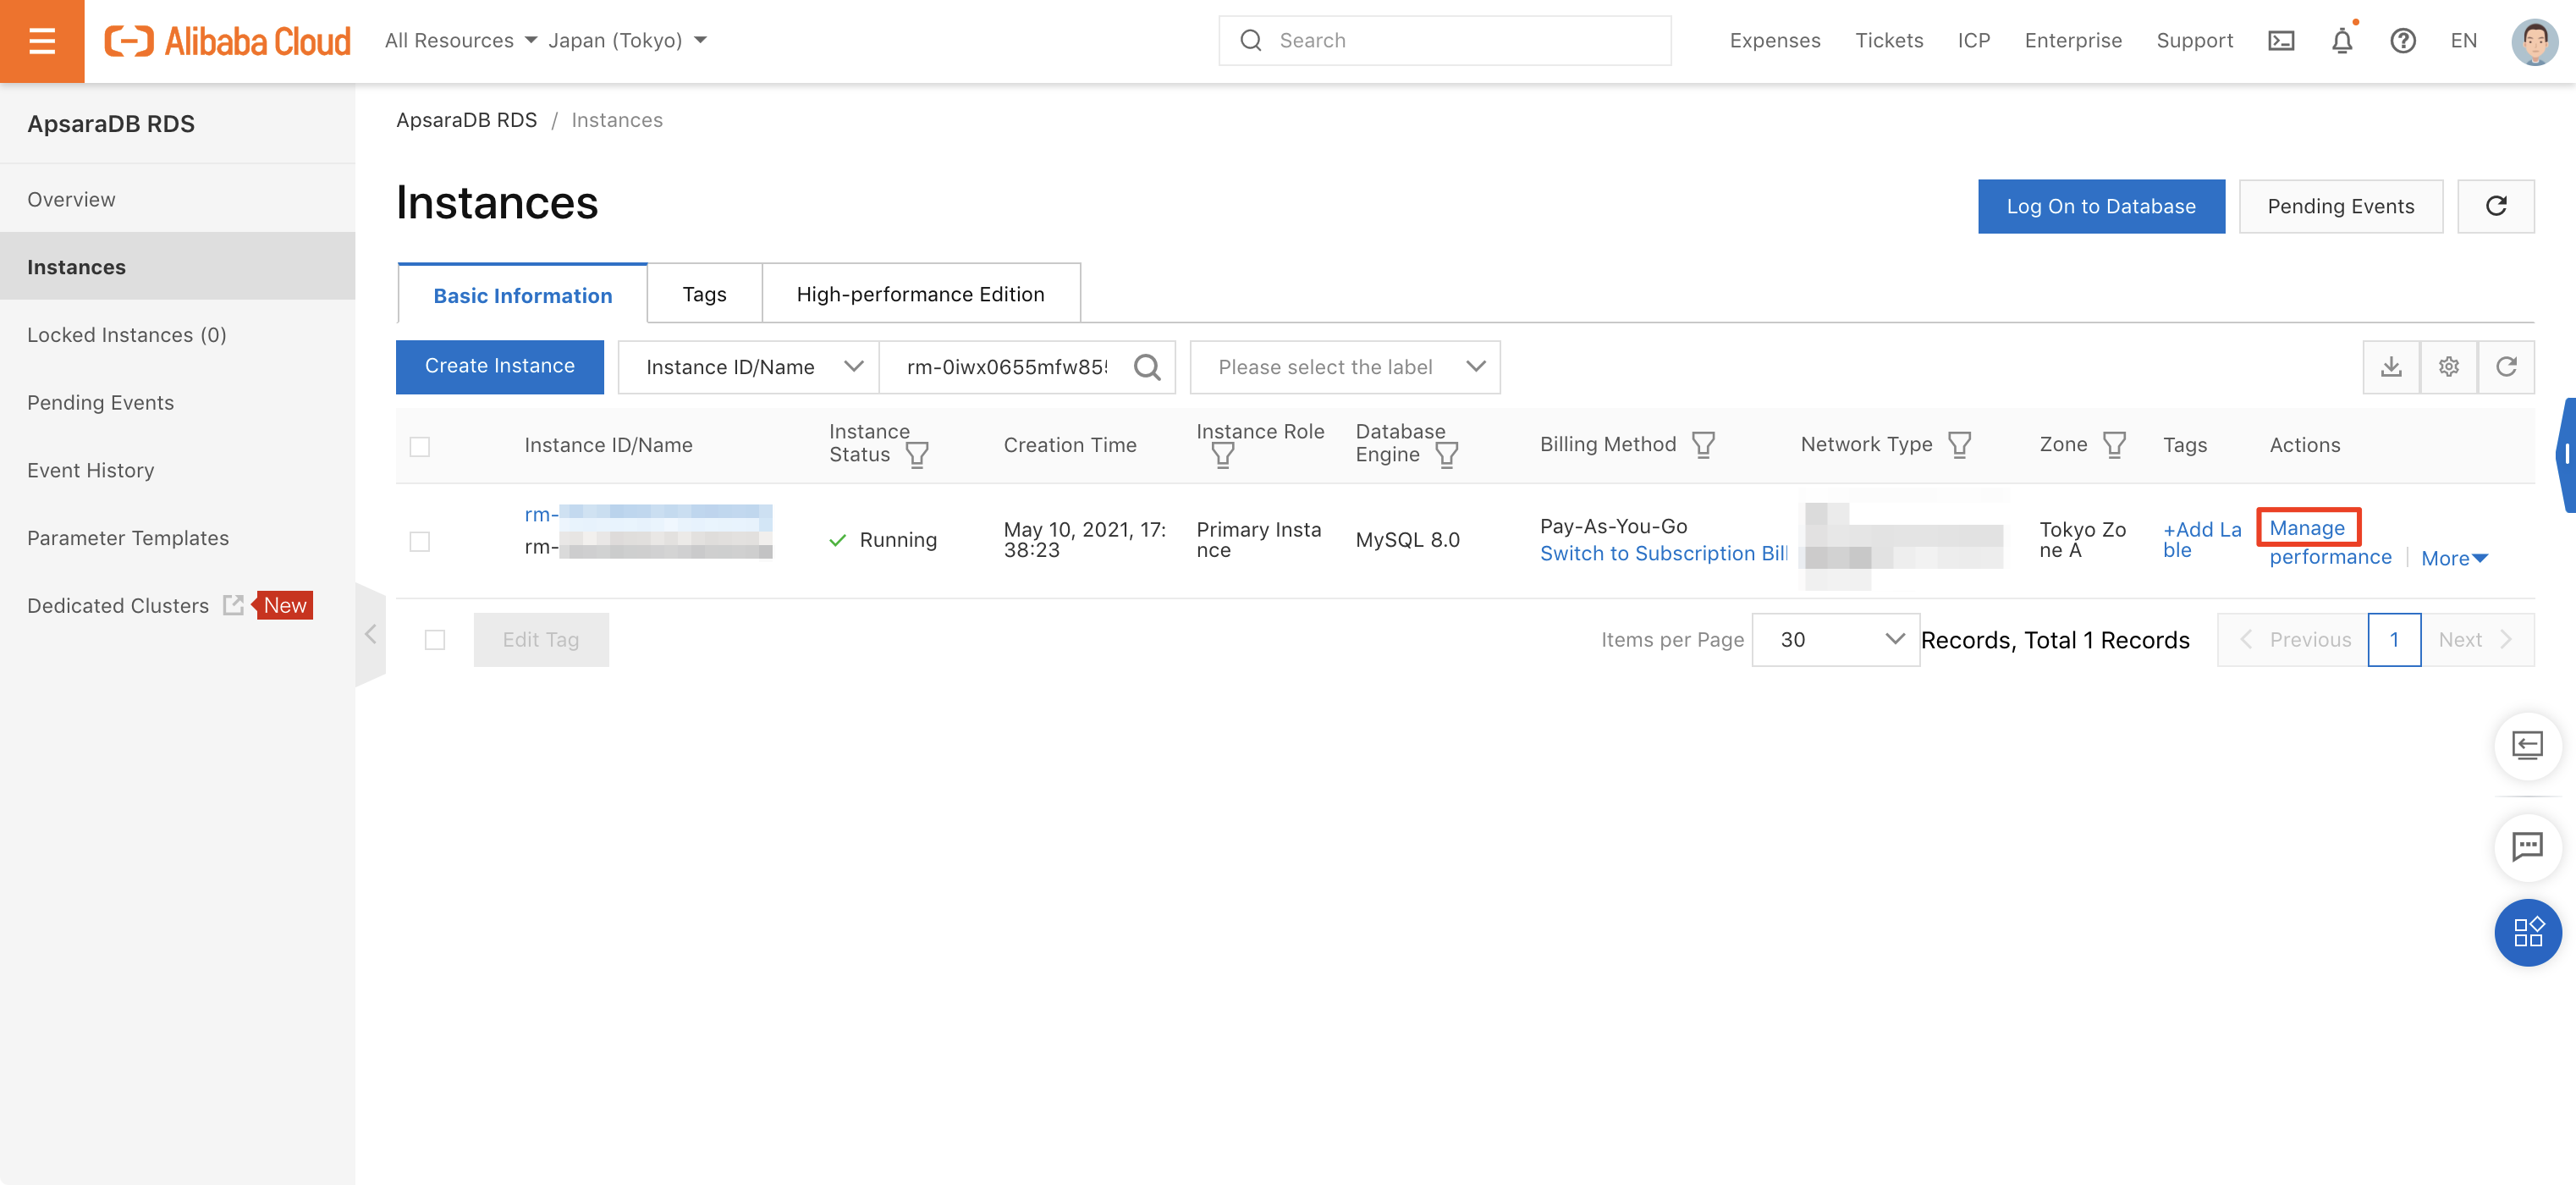
Task: Open the floating chat message icon
Action: pyautogui.click(x=2528, y=847)
